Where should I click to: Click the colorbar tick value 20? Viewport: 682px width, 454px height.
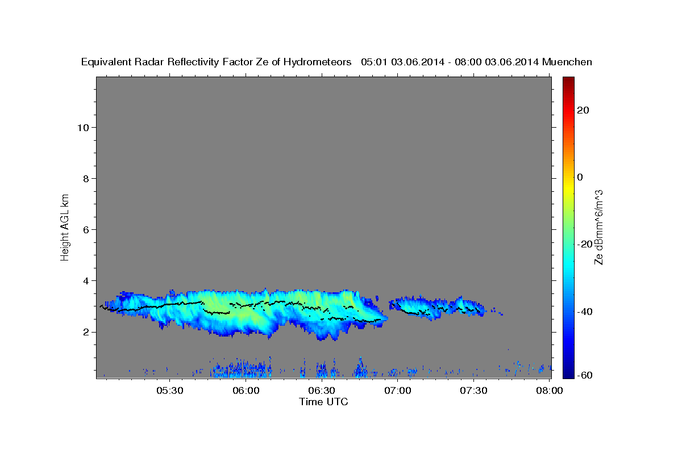coord(582,110)
